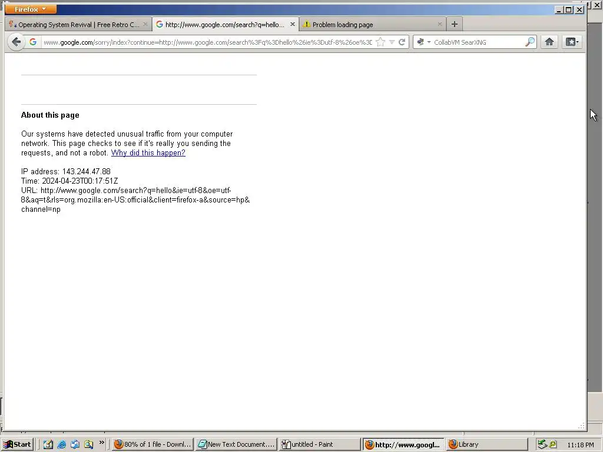Click the address bar URL field
The width and height of the screenshot is (603, 452).
207,42
